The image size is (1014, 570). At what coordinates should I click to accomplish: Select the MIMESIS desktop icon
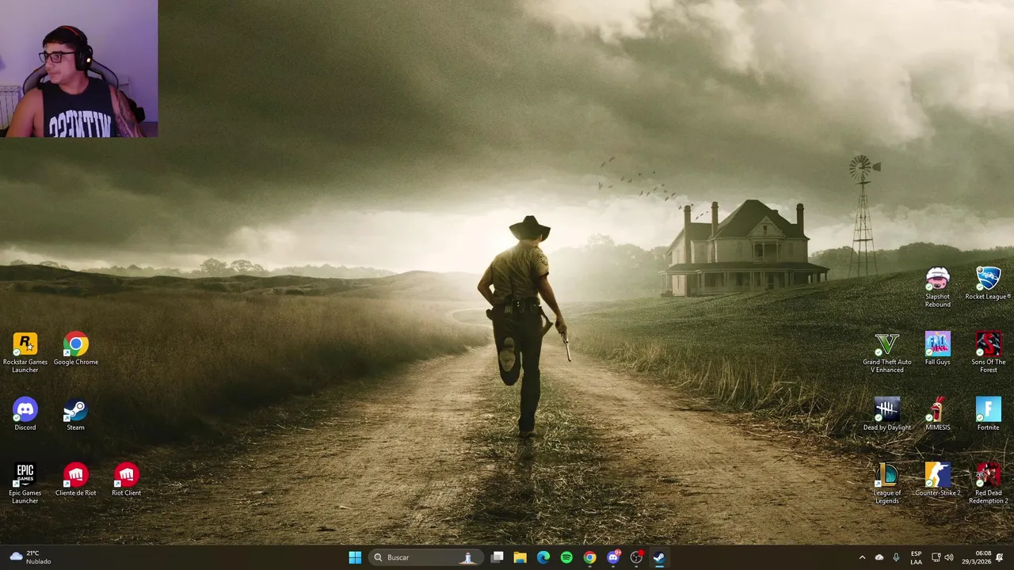point(938,414)
